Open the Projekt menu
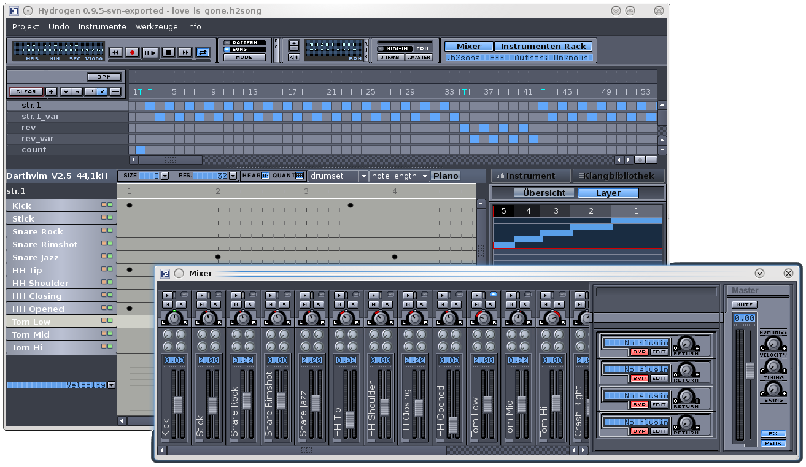This screenshot has height=467, width=806. (x=24, y=26)
